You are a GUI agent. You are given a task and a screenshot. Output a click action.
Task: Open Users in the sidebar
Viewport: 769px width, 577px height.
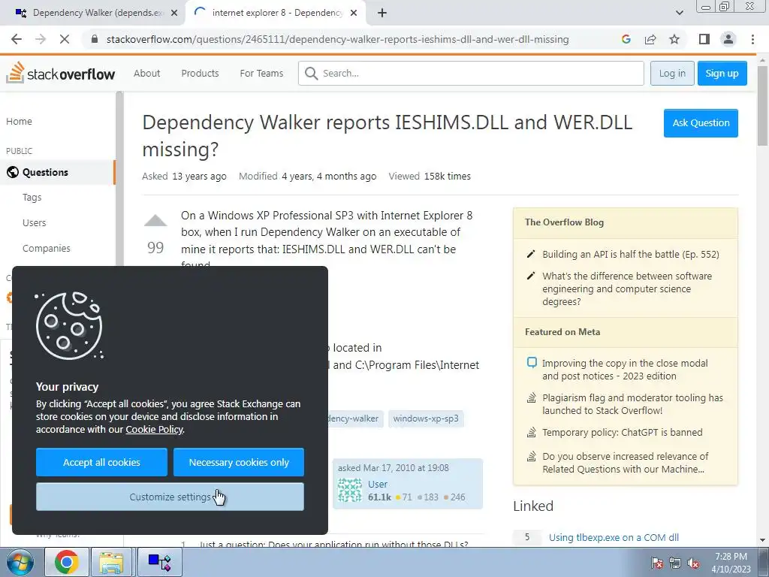click(x=35, y=222)
